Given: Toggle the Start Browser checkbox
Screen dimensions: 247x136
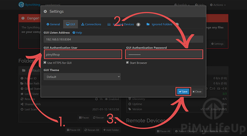Looking at the screenshot, I should click(127, 63).
